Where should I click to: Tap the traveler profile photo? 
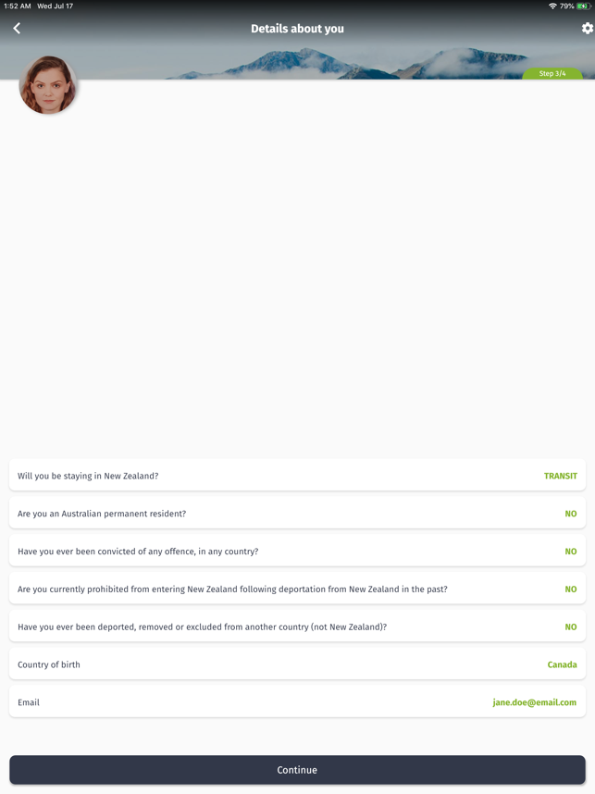click(48, 85)
